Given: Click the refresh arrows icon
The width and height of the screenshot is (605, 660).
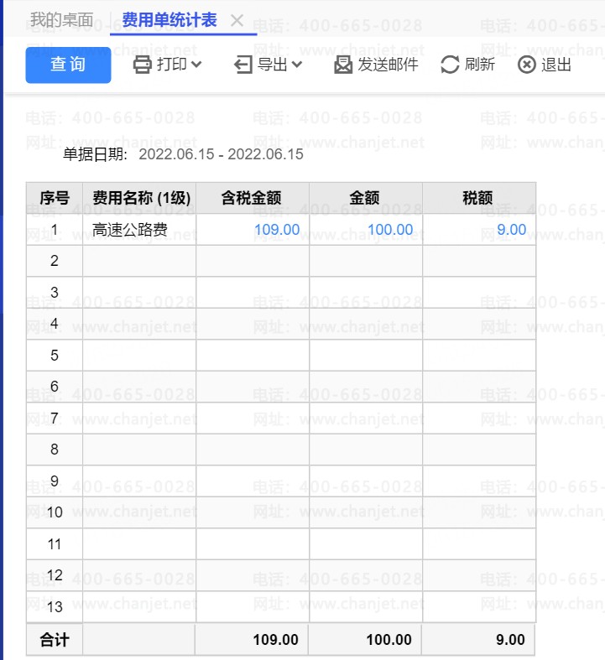Looking at the screenshot, I should 450,65.
